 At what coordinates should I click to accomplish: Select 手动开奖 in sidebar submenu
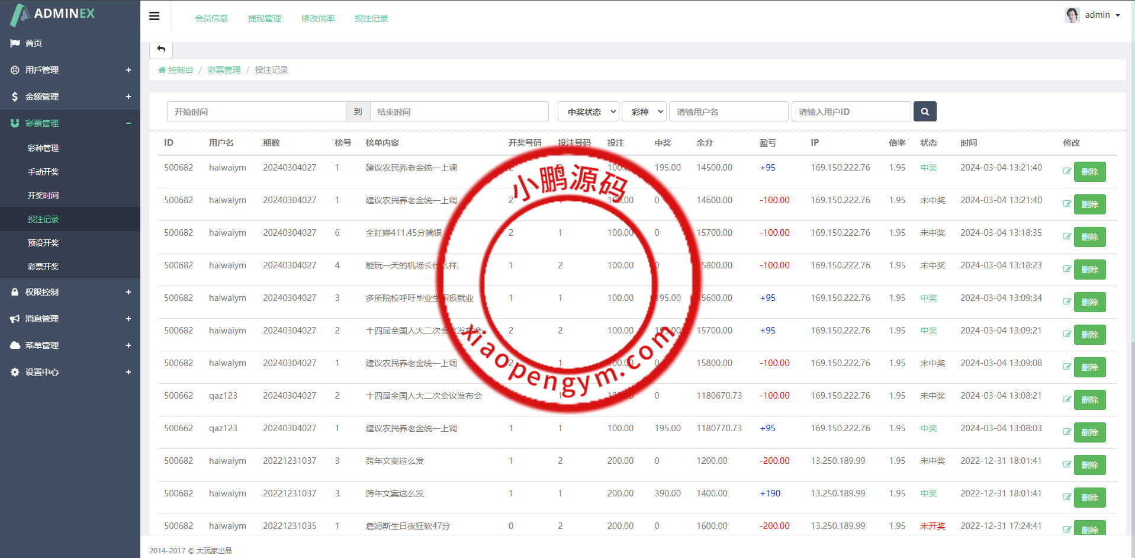click(x=43, y=172)
